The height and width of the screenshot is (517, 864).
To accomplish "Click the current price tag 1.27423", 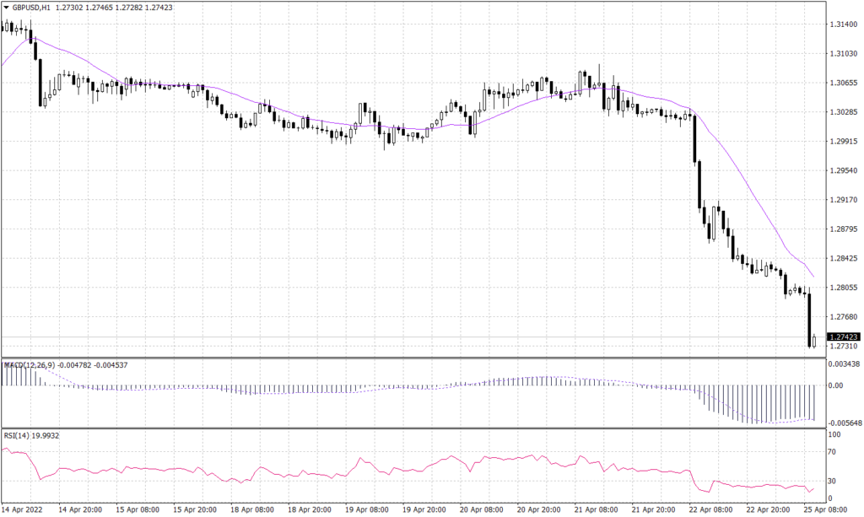I will coord(844,335).
